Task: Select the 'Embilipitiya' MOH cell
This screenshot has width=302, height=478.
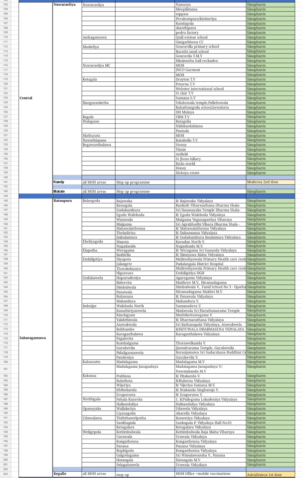Action: (x=98, y=259)
